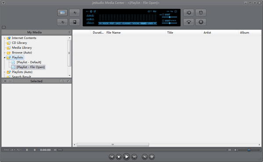Click the My Media tree scroll down arrow
The image size is (263, 162).
coord(70,76)
